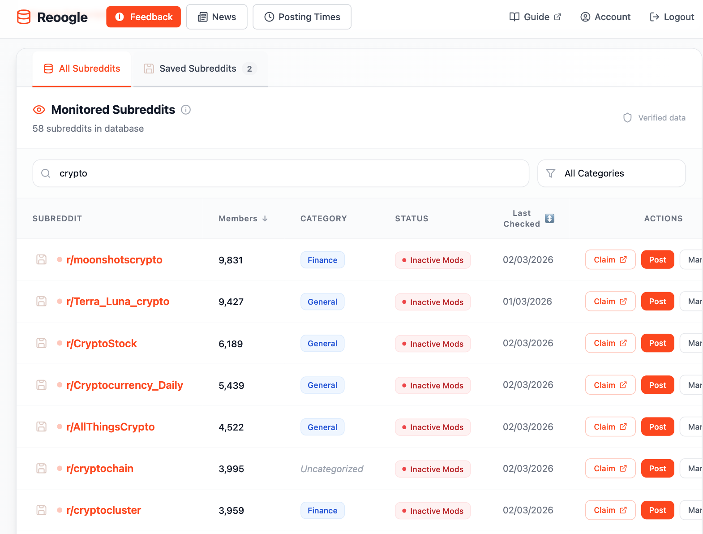The width and height of the screenshot is (703, 534).
Task: Switch to the Saved Subreddits tab
Action: pyautogui.click(x=200, y=69)
